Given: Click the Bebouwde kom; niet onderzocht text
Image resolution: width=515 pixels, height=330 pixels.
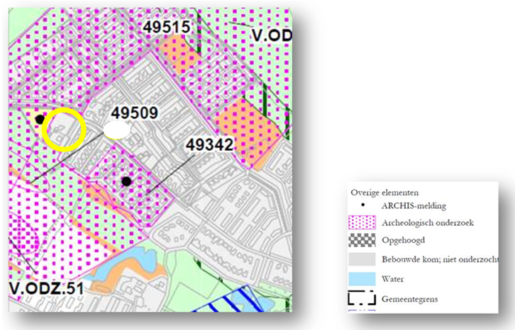Looking at the screenshot, I should pyautogui.click(x=440, y=259).
